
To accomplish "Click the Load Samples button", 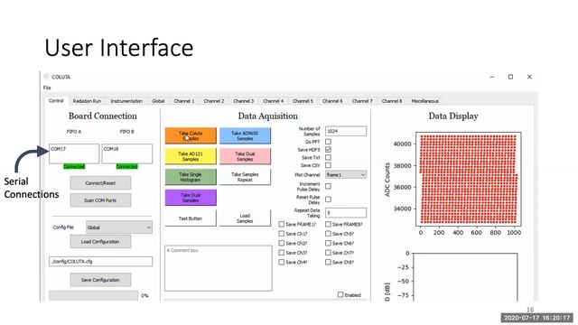I will pos(245,218).
